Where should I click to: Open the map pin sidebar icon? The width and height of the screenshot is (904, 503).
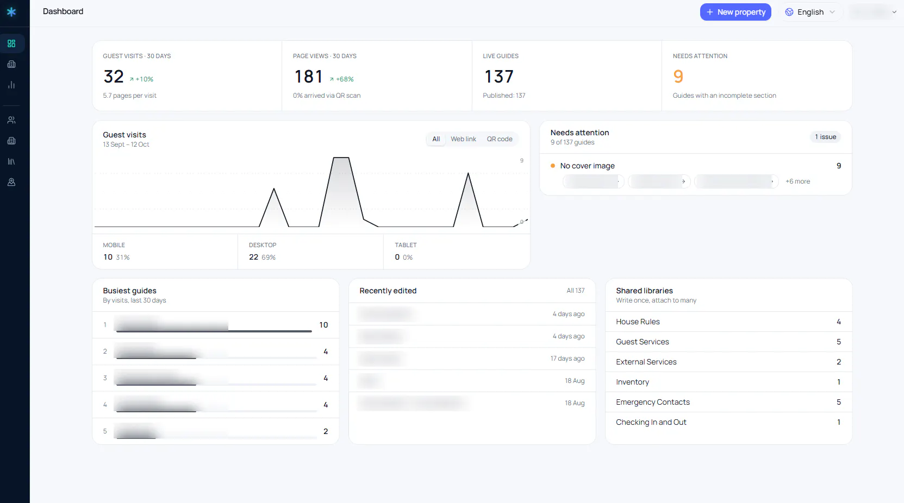tap(11, 182)
